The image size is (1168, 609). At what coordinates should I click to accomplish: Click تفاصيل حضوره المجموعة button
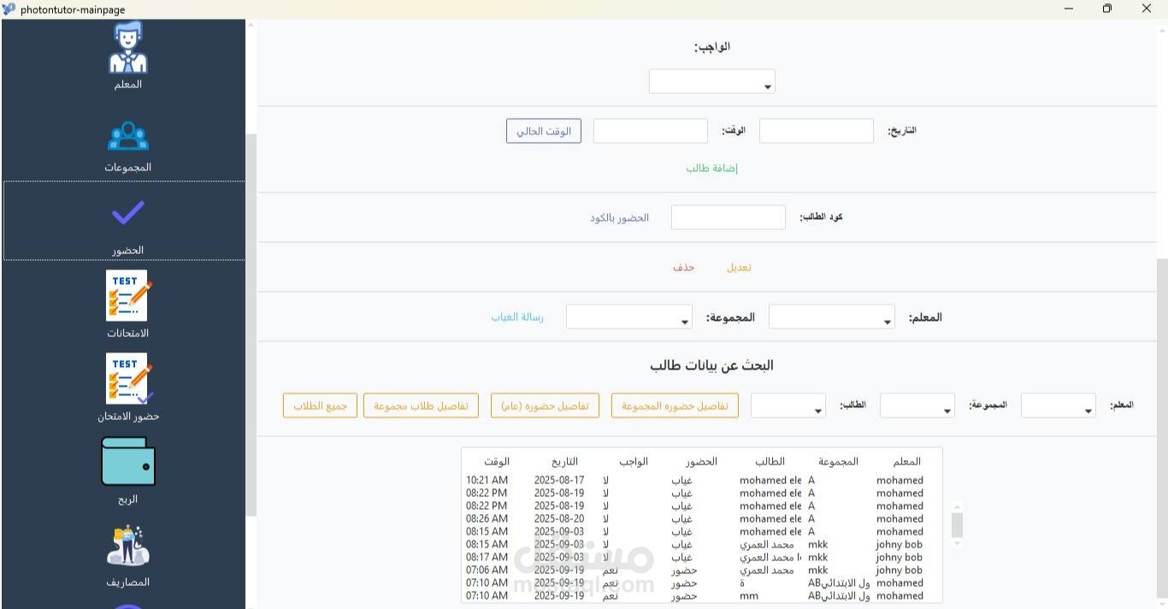click(x=675, y=405)
